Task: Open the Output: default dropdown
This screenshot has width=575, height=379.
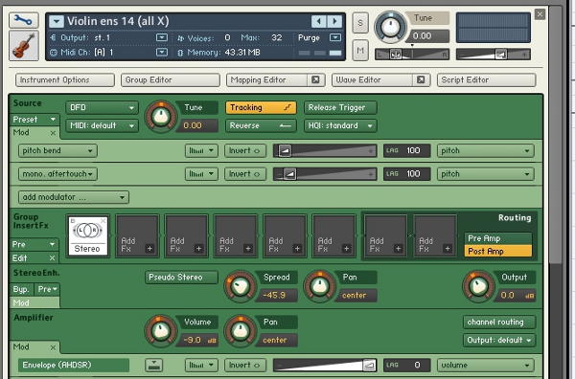Action: pyautogui.click(x=499, y=340)
